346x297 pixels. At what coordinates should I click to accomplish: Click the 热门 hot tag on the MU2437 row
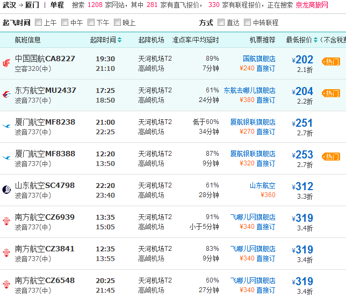pos(331,93)
